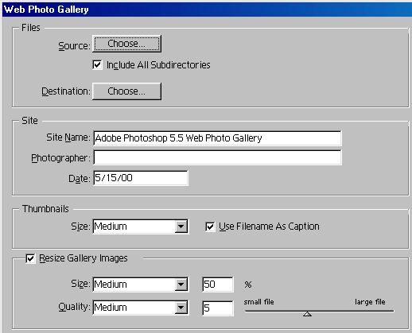Click the Resize Size dropdown arrow
412x333 pixels.
tap(181, 285)
